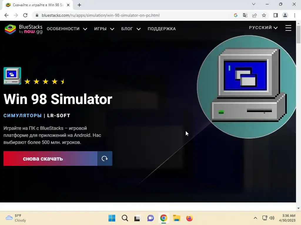Viewport: 301px width, 225px height.
Task: Open Task View on taskbar
Action: click(x=137, y=218)
